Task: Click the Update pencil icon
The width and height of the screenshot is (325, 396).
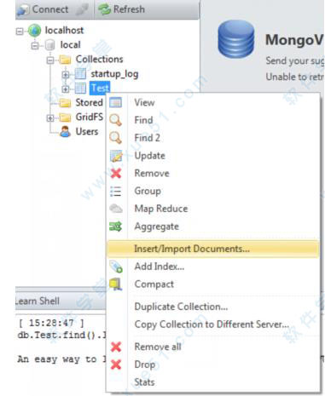Action: click(x=116, y=156)
